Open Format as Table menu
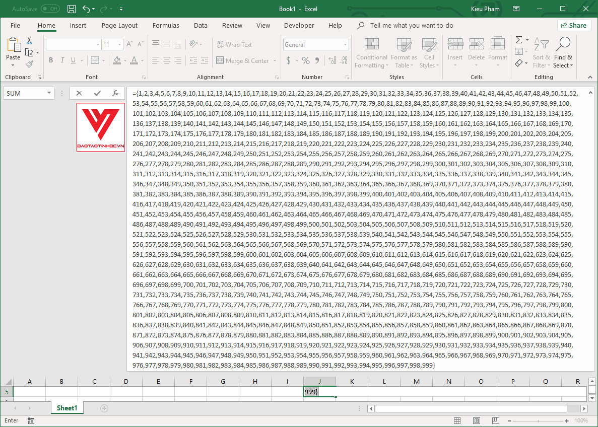 (x=404, y=53)
